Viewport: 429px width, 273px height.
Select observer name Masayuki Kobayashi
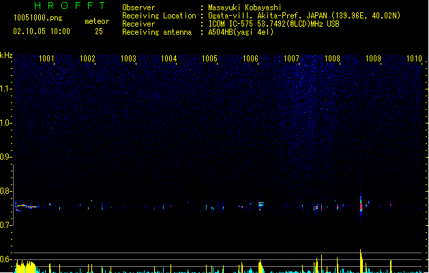(245, 8)
